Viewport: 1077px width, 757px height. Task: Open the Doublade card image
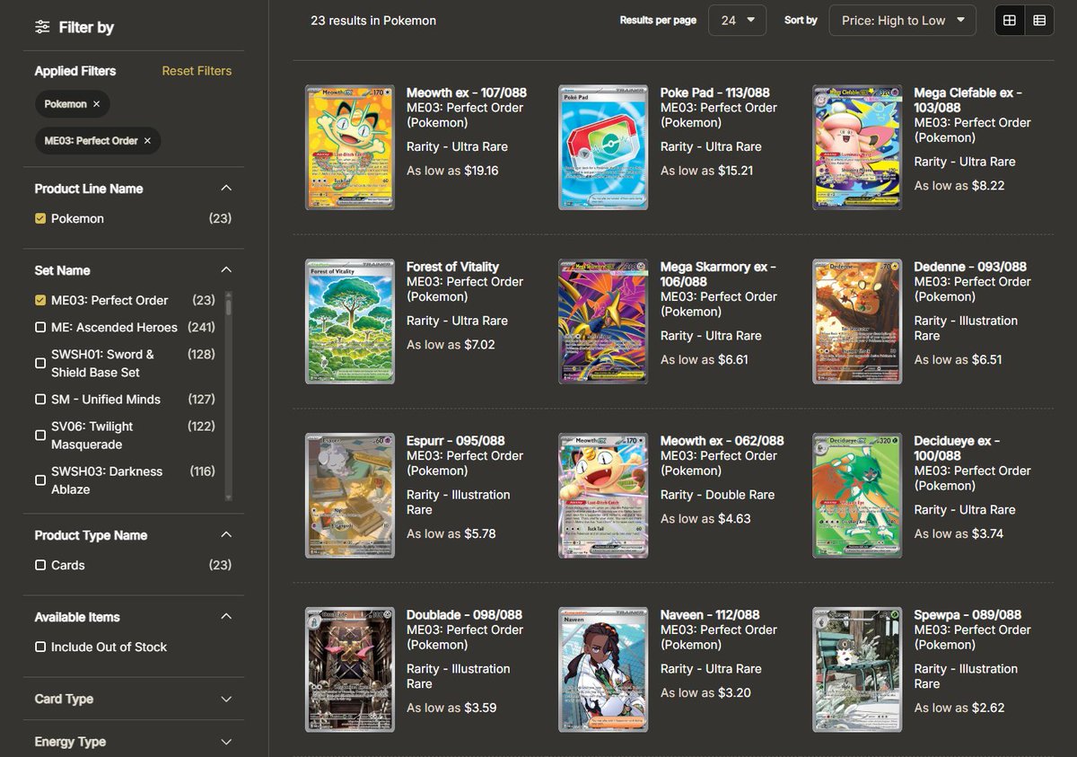pos(350,670)
